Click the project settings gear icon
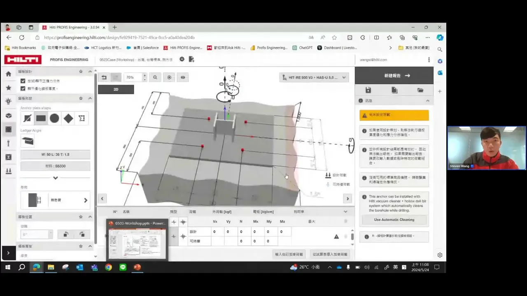Image resolution: width=527 pixels, height=296 pixels. (x=182, y=59)
